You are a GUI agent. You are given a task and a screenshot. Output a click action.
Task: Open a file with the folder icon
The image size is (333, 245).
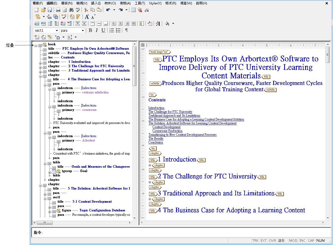click(43, 10)
